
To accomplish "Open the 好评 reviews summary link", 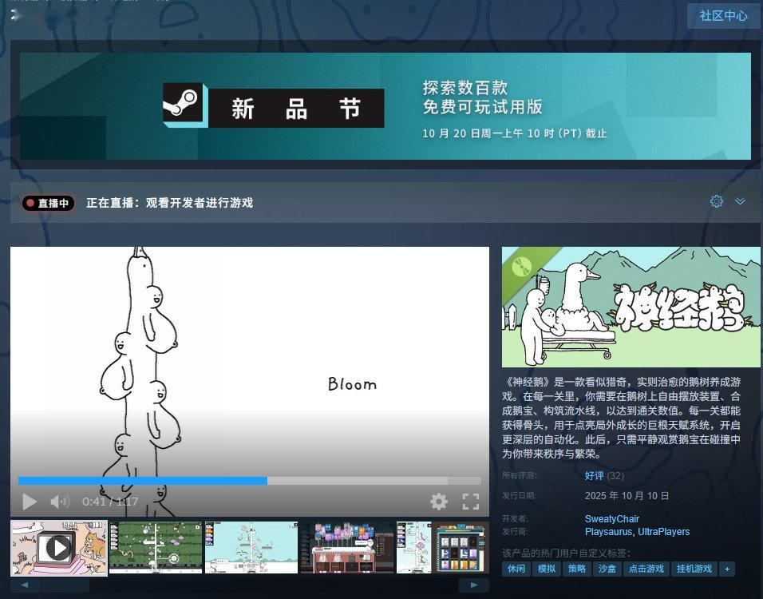I will tap(594, 476).
